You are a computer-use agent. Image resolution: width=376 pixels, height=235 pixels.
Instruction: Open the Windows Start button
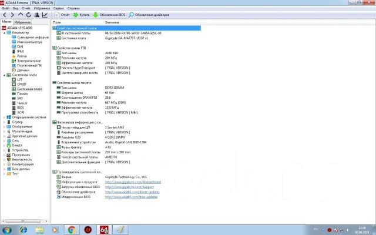point(6,230)
